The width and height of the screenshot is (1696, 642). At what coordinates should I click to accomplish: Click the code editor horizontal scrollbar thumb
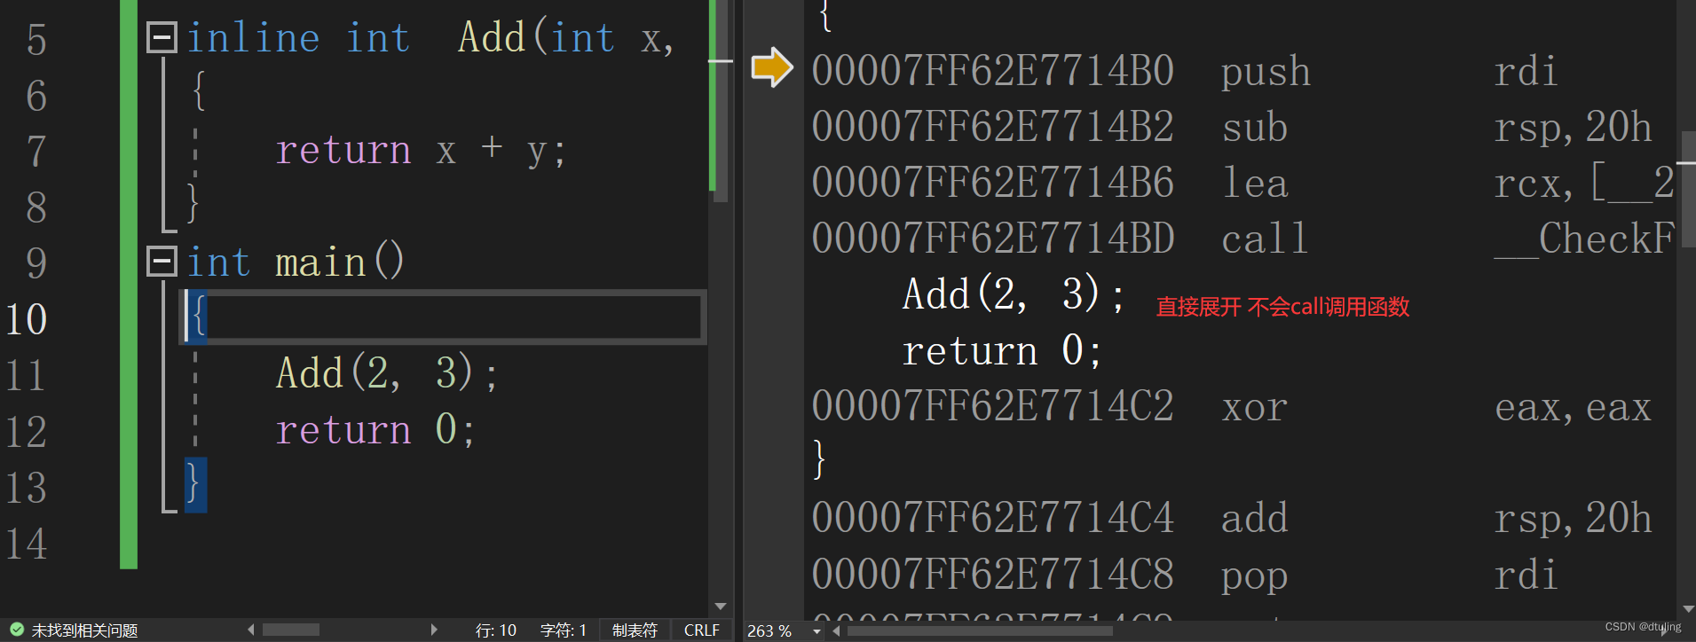[291, 630]
